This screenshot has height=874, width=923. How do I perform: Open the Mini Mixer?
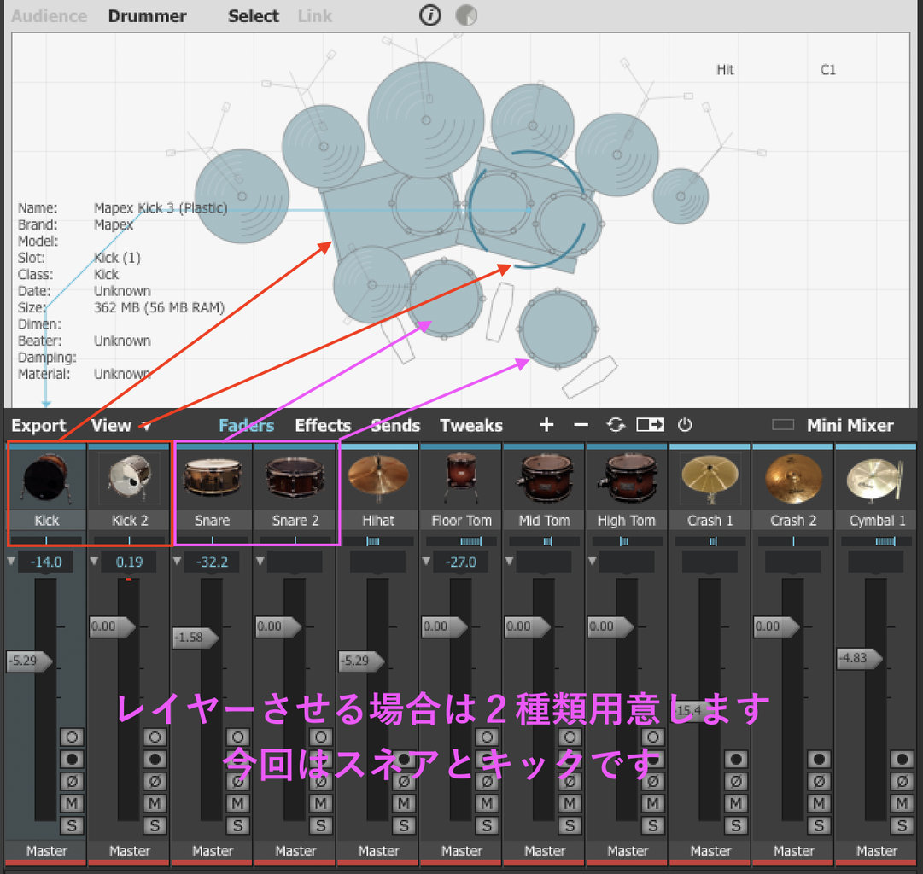click(850, 425)
